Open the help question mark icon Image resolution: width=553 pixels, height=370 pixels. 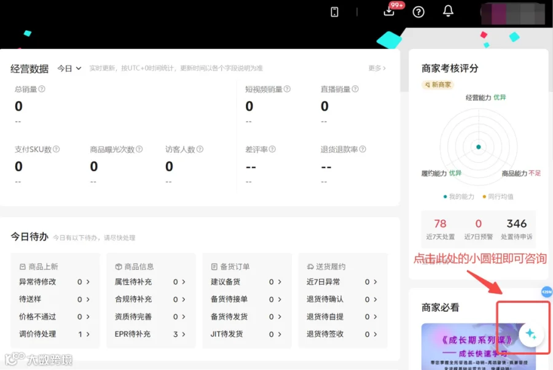418,12
